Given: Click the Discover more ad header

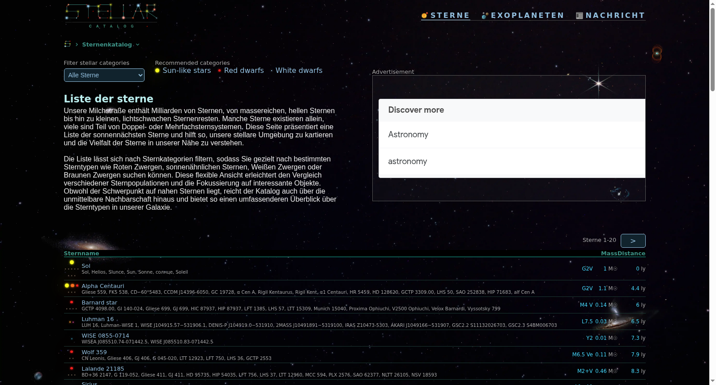Looking at the screenshot, I should point(512,110).
